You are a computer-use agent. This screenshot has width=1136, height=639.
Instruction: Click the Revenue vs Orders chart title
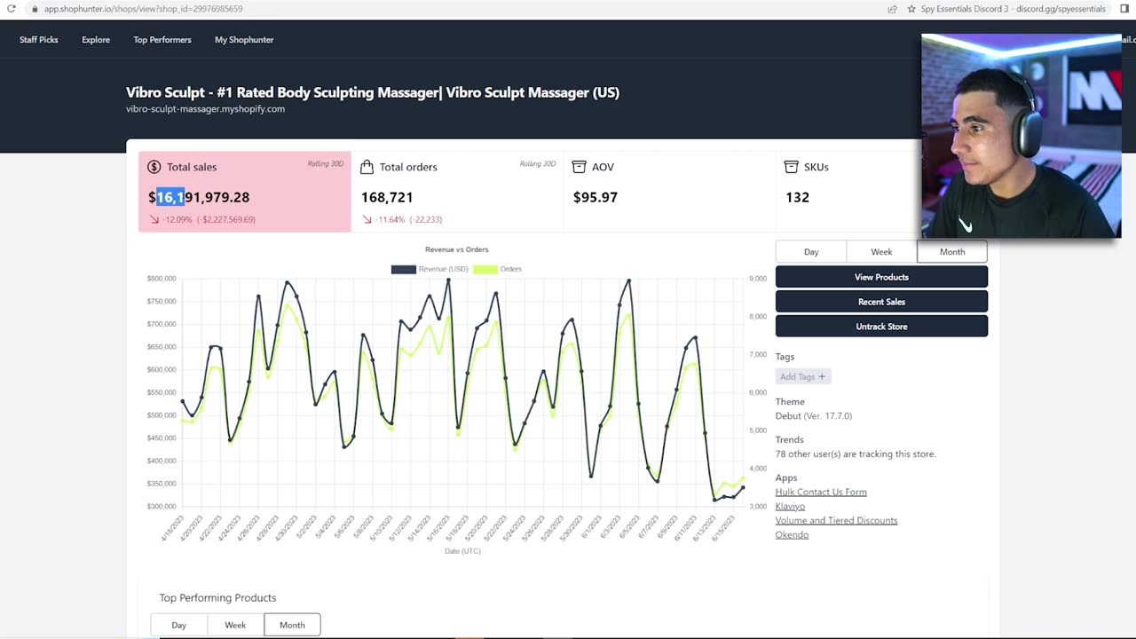pos(457,249)
